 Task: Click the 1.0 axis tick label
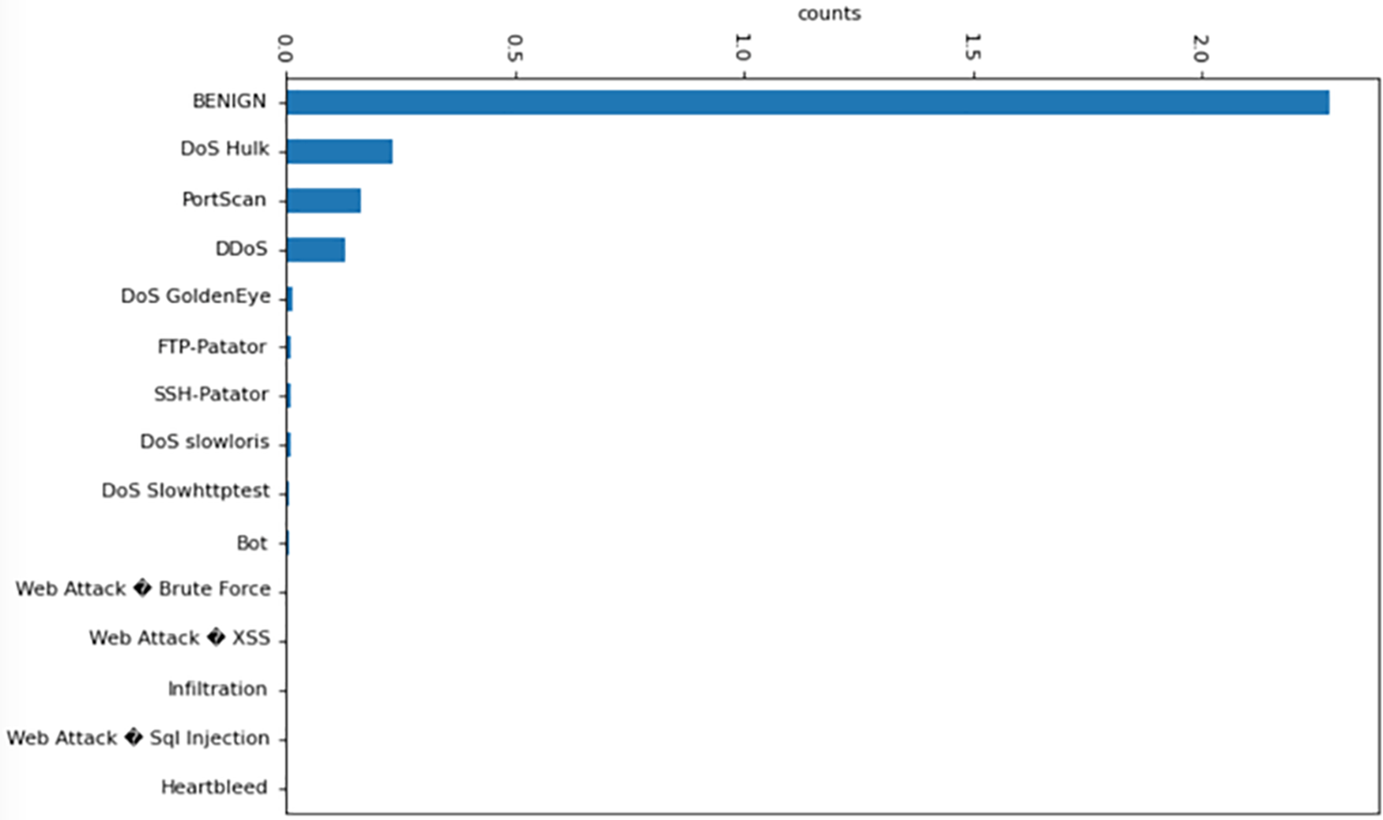[x=742, y=47]
